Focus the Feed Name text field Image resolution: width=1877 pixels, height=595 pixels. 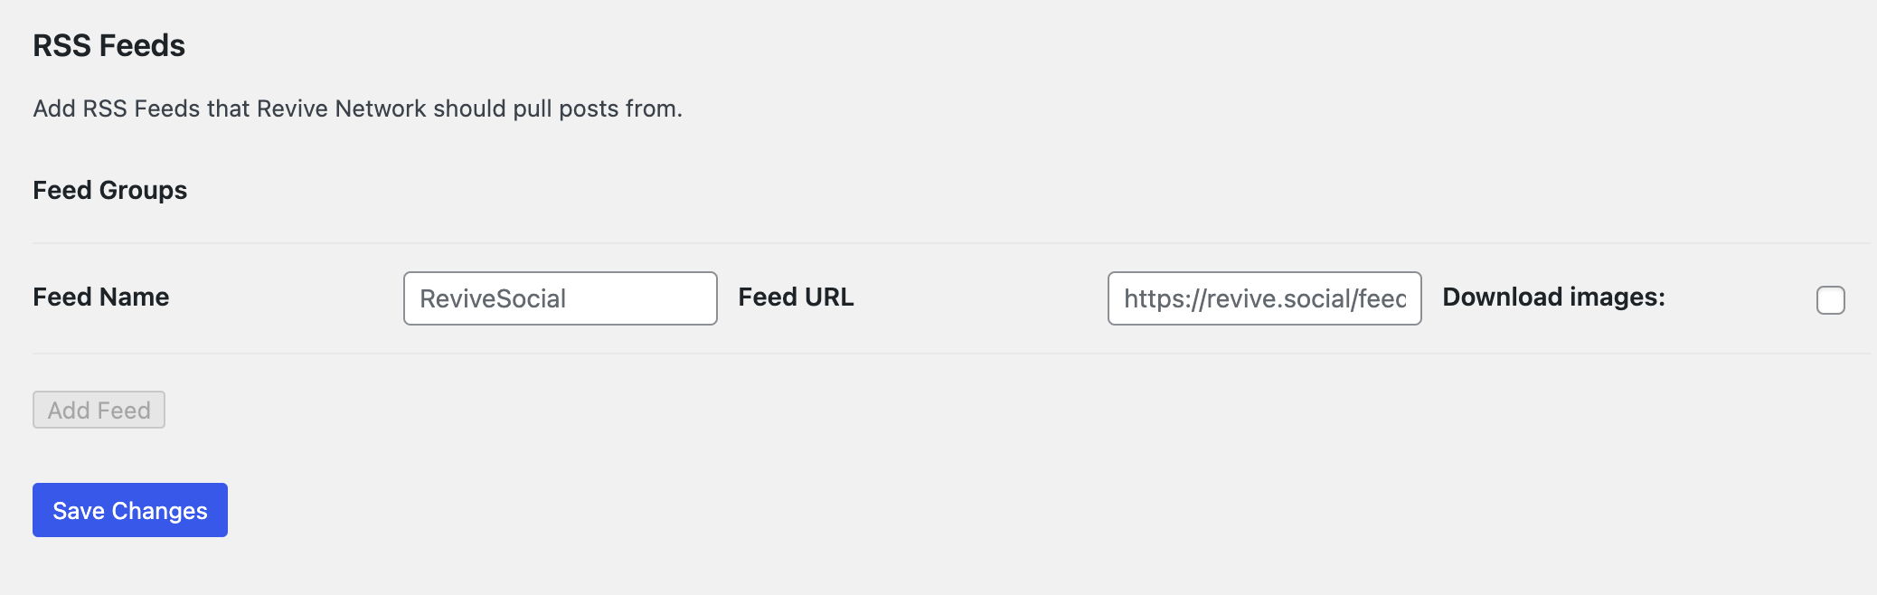pos(560,298)
